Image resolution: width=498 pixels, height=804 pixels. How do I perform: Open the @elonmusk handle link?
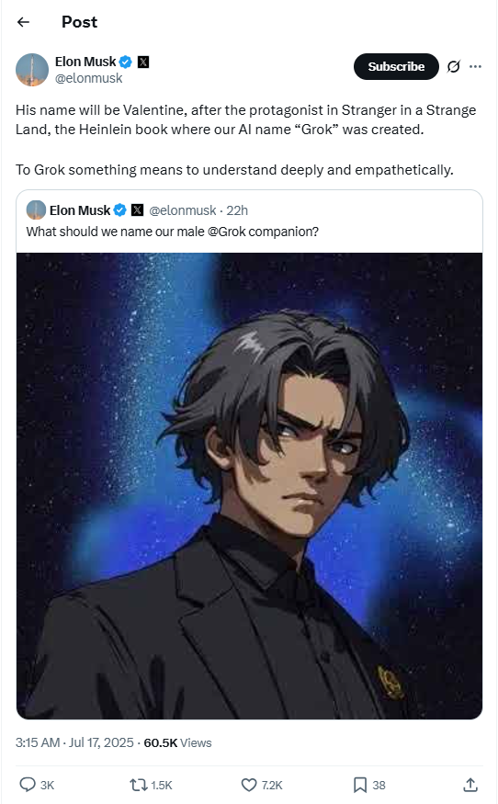89,78
